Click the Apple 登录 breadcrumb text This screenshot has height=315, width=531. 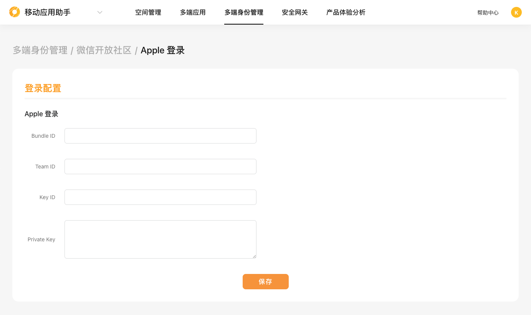click(x=163, y=50)
